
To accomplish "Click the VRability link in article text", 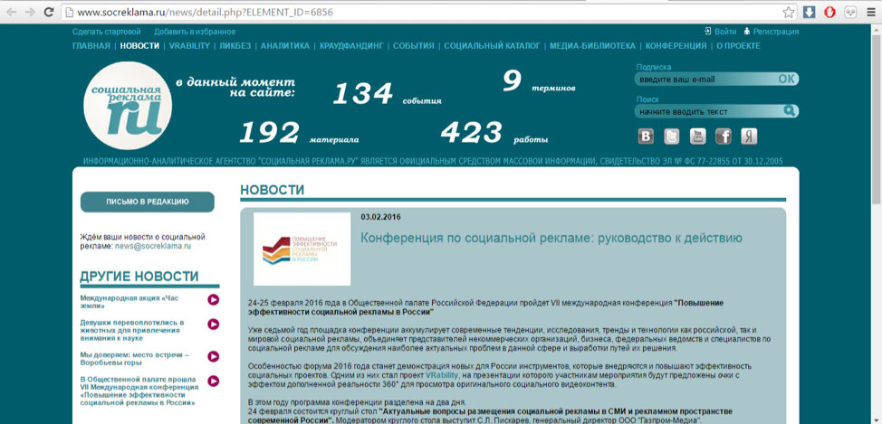I will point(441,374).
